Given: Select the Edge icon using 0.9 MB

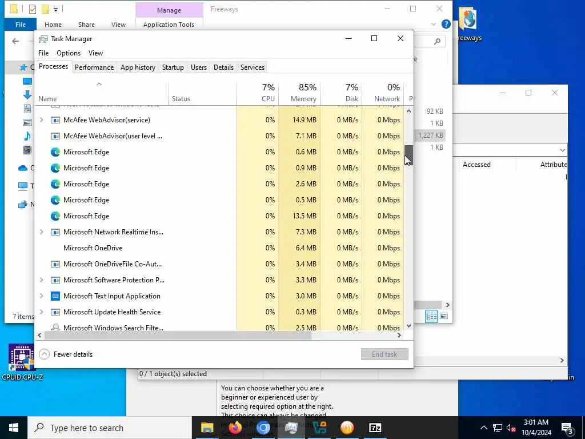Looking at the screenshot, I should 55,168.
